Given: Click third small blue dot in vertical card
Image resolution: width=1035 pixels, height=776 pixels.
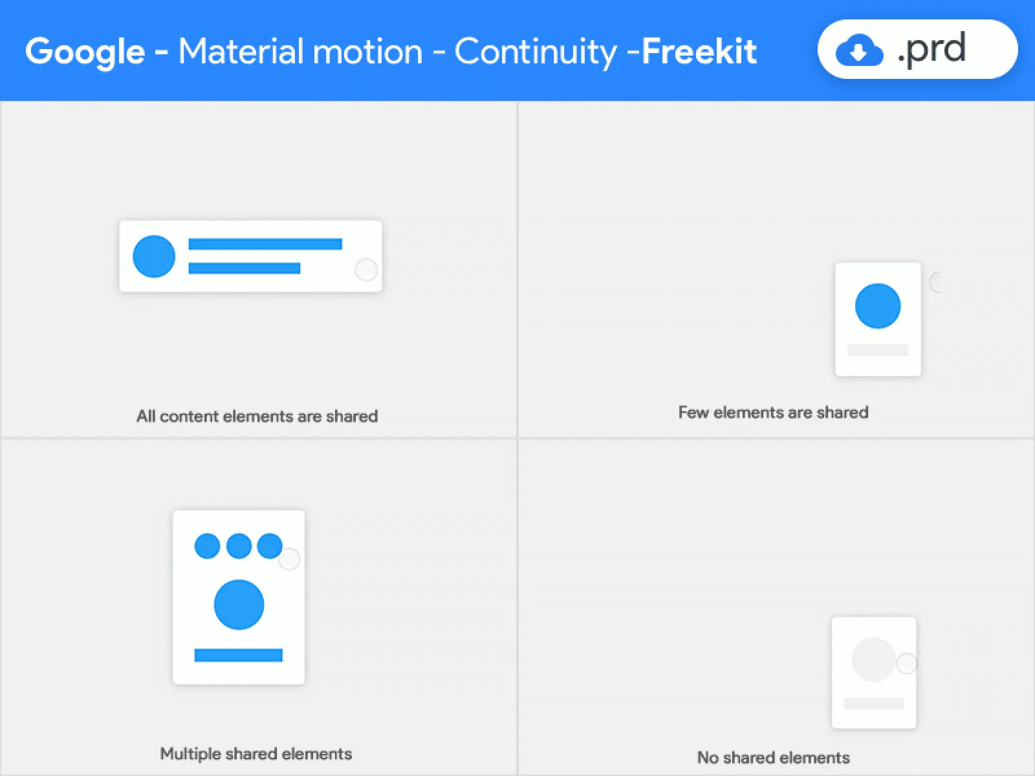Looking at the screenshot, I should 269,546.
